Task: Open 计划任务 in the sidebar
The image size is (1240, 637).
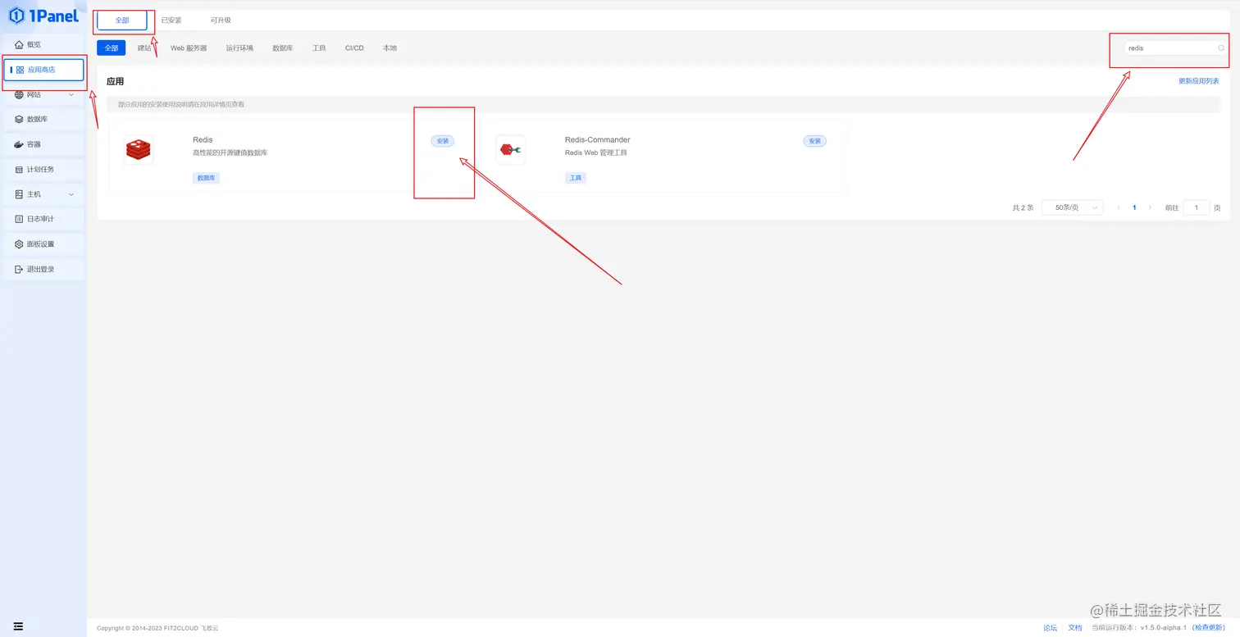Action: (43, 169)
